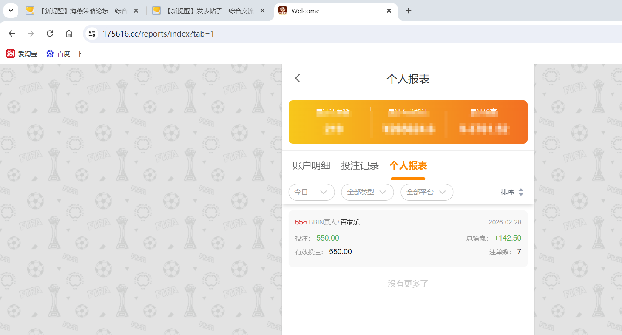The height and width of the screenshot is (335, 622).
Task: Select the 个人报表 tab
Action: click(408, 166)
